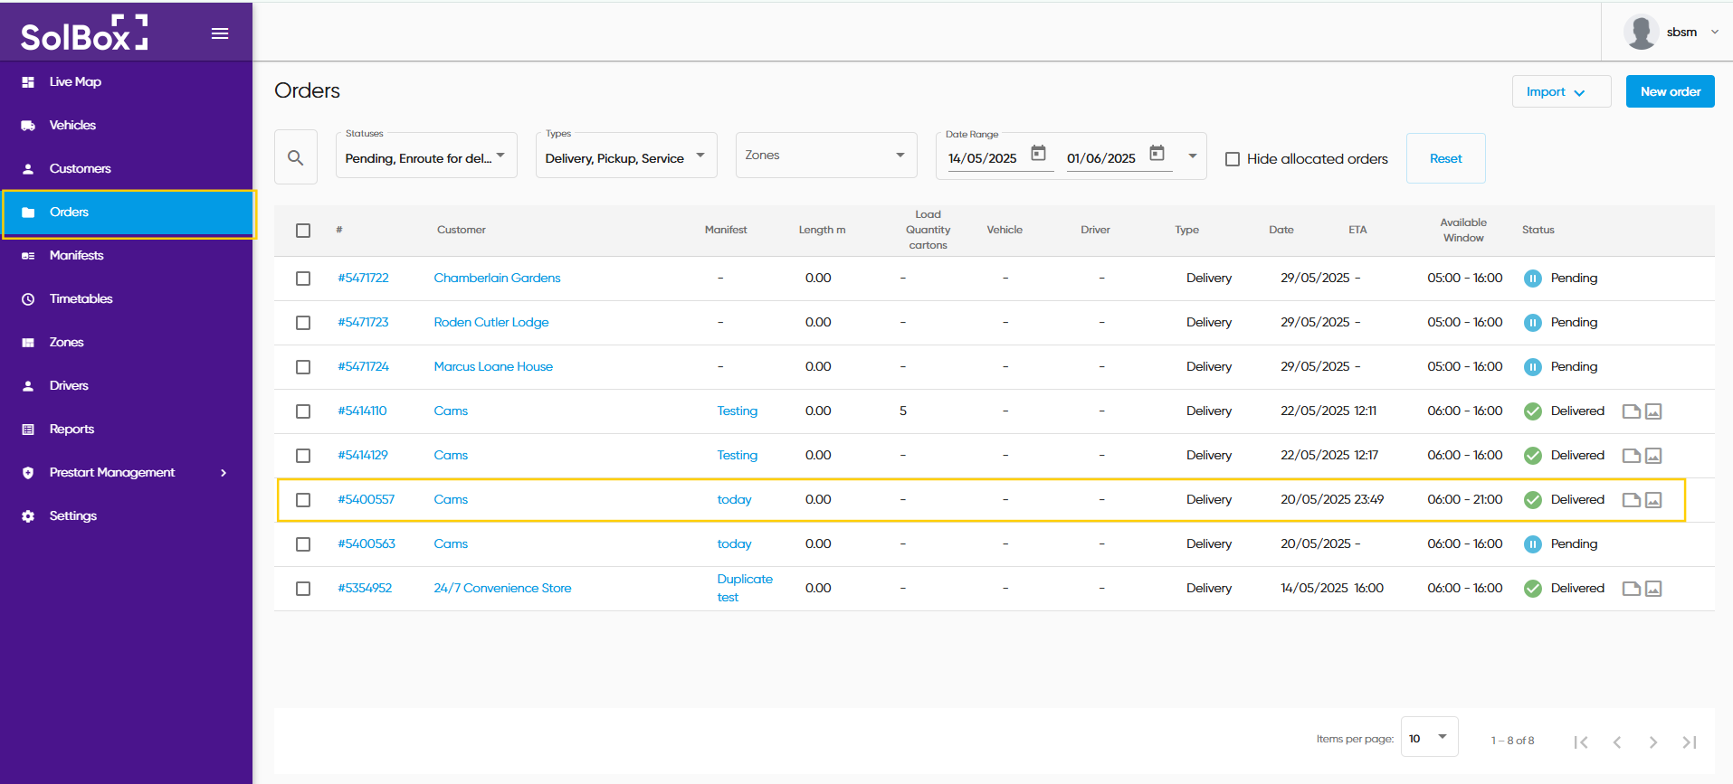
Task: Open Roden Cutler Lodge customer link
Action: pos(491,323)
